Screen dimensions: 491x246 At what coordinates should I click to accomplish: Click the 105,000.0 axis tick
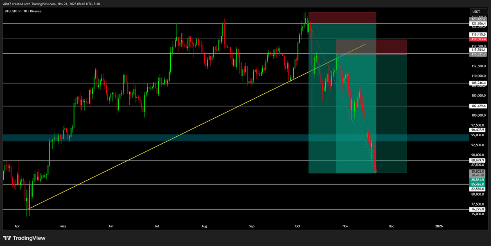(478, 96)
